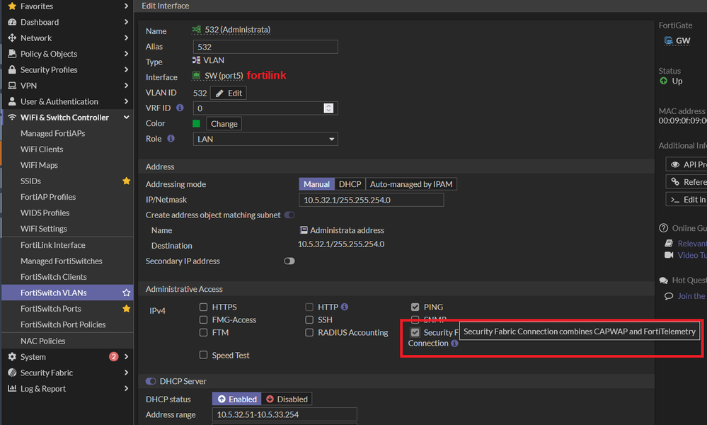Click the Color Change button
This screenshot has height=425, width=707.
pos(224,124)
